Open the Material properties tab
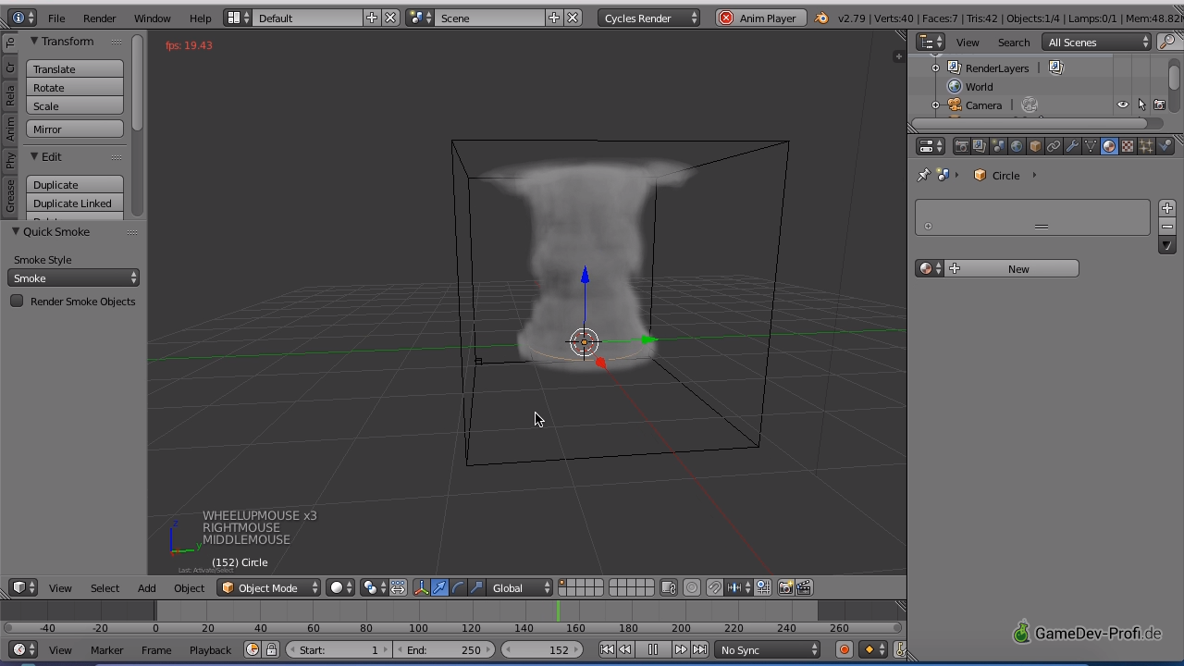 (1109, 146)
